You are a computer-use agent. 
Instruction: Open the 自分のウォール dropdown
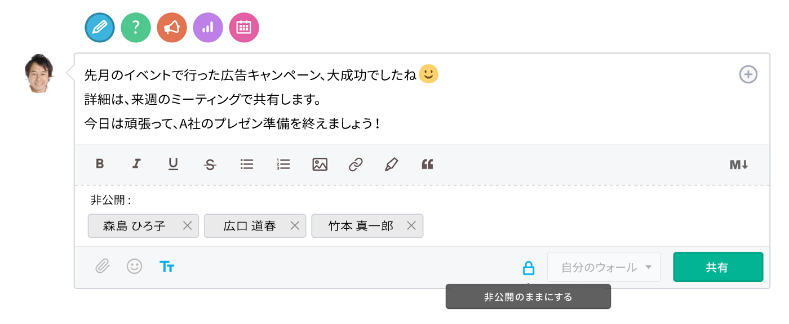tap(604, 267)
